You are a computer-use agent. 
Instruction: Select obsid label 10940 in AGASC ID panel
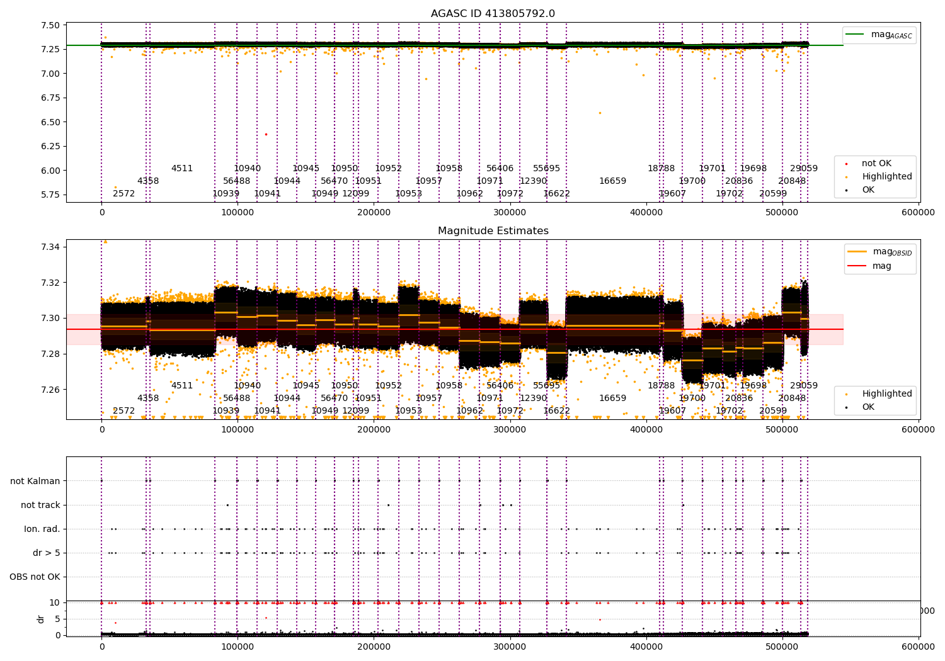[247, 168]
